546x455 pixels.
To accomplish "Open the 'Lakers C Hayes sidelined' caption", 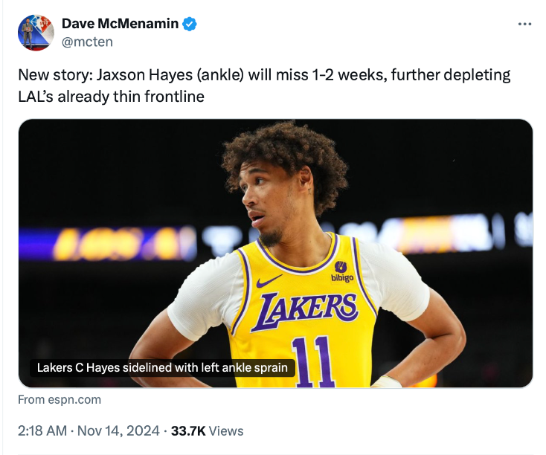I will tap(162, 367).
